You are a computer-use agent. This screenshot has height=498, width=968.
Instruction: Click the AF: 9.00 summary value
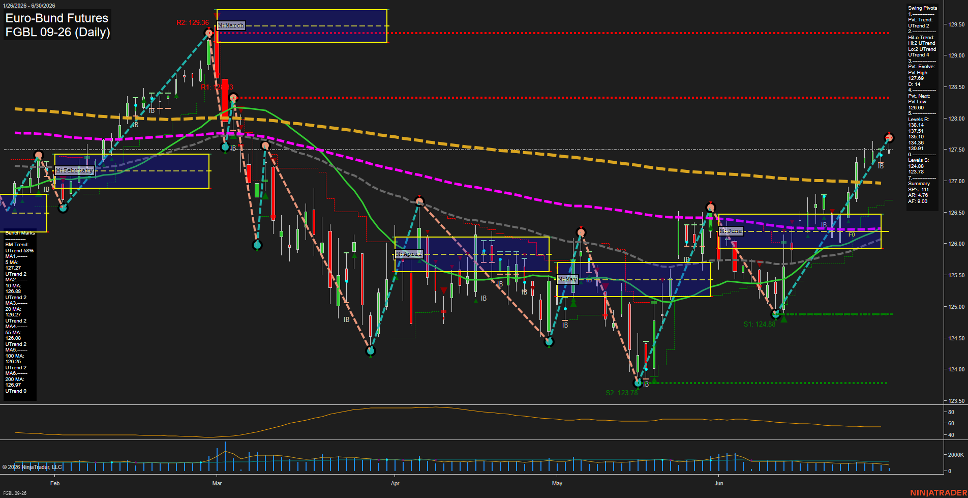click(x=918, y=201)
